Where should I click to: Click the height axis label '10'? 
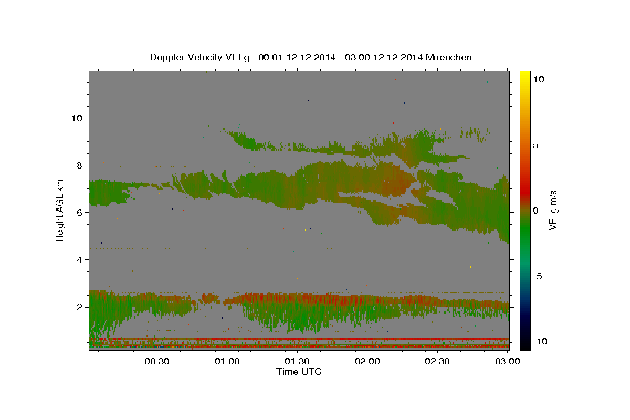point(77,118)
